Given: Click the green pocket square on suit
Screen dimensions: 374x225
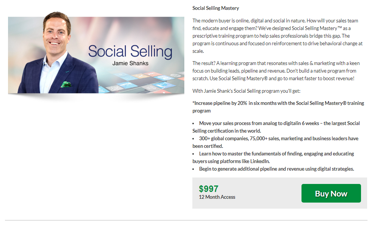Looking at the screenshot, I should pos(66,83).
